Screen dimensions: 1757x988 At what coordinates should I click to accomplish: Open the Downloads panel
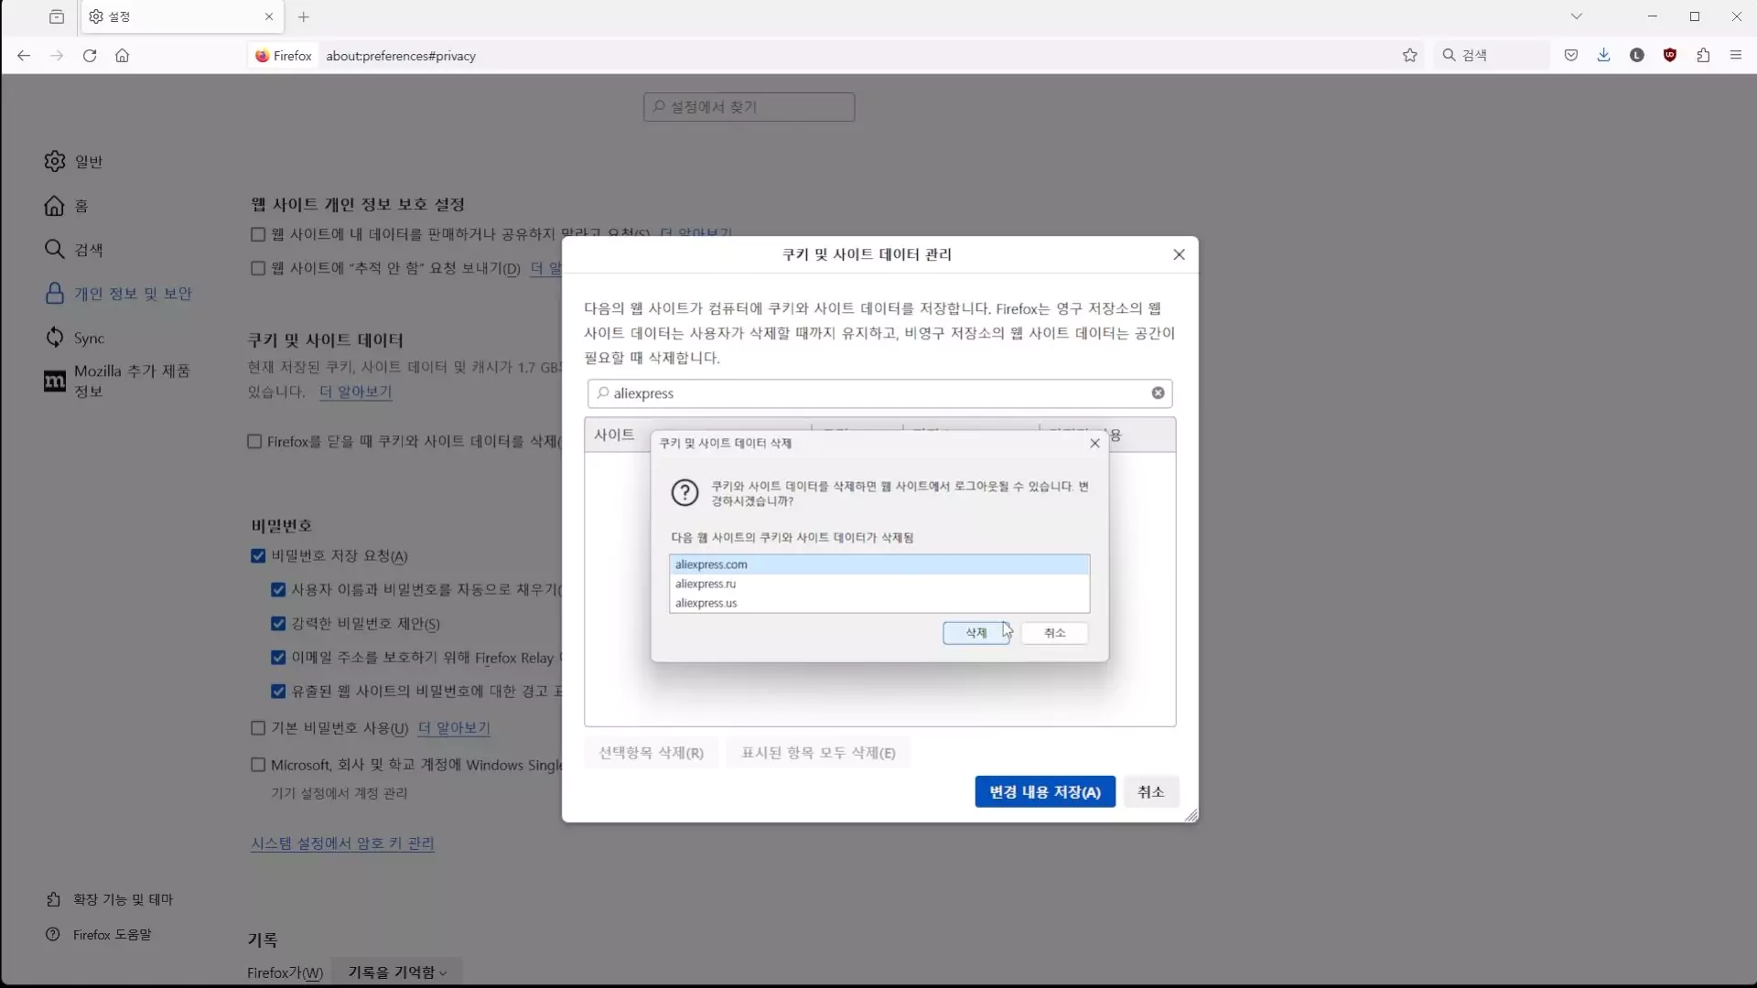click(1604, 55)
